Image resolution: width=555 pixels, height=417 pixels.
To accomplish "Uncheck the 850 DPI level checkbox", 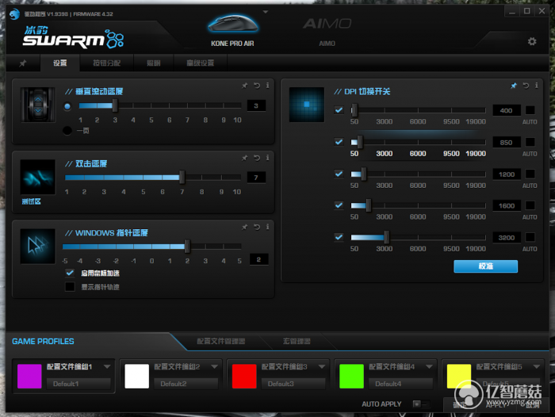I will [339, 142].
